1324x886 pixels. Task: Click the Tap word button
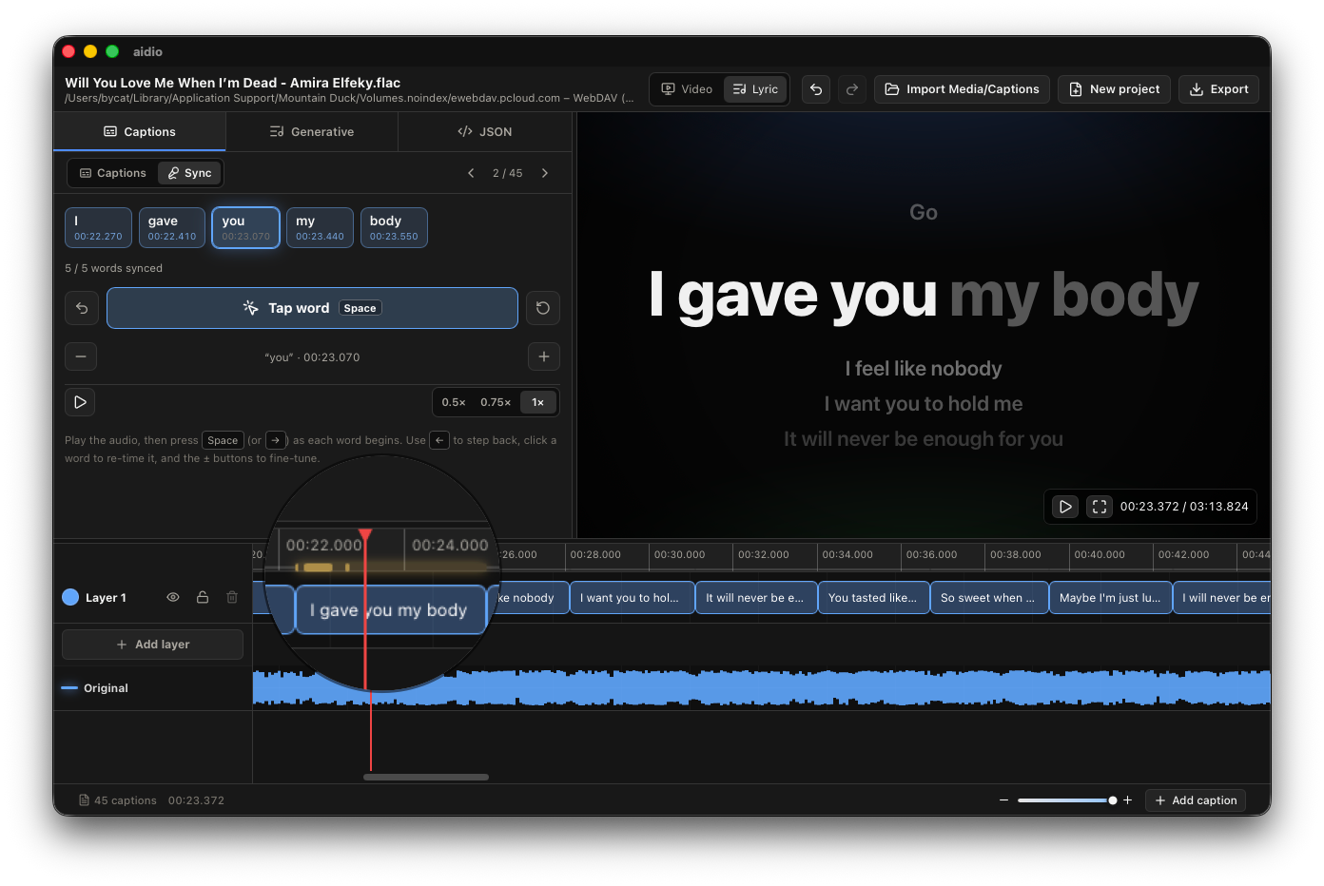tap(312, 308)
